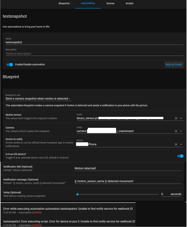Clear the Camera entity selection
The image size is (187, 227).
(176, 131)
